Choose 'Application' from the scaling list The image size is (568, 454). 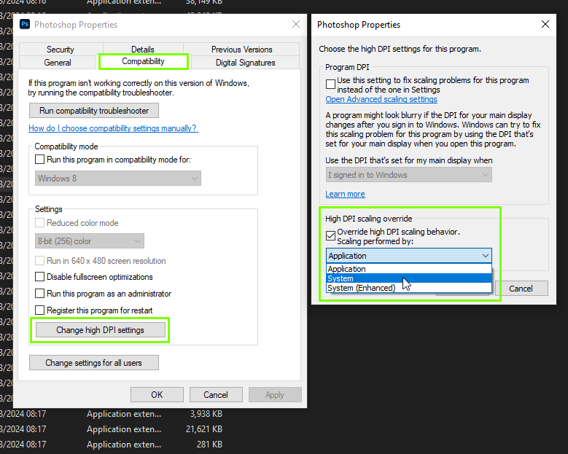tap(408, 269)
